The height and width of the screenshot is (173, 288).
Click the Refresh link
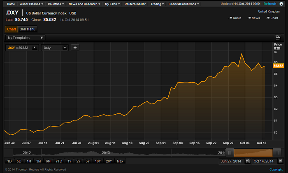click(x=269, y=4)
